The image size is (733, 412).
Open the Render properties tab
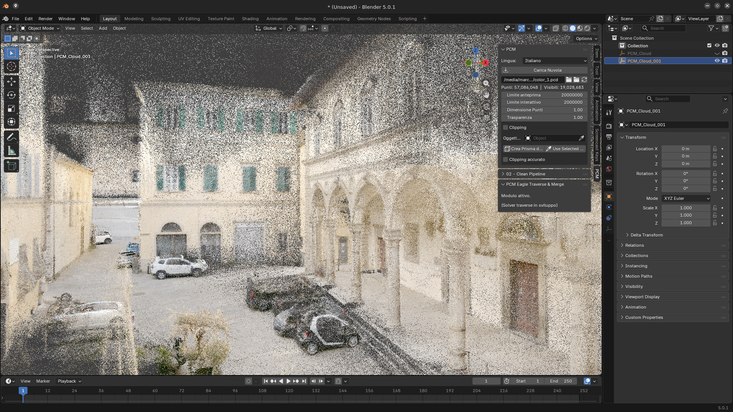[609, 126]
